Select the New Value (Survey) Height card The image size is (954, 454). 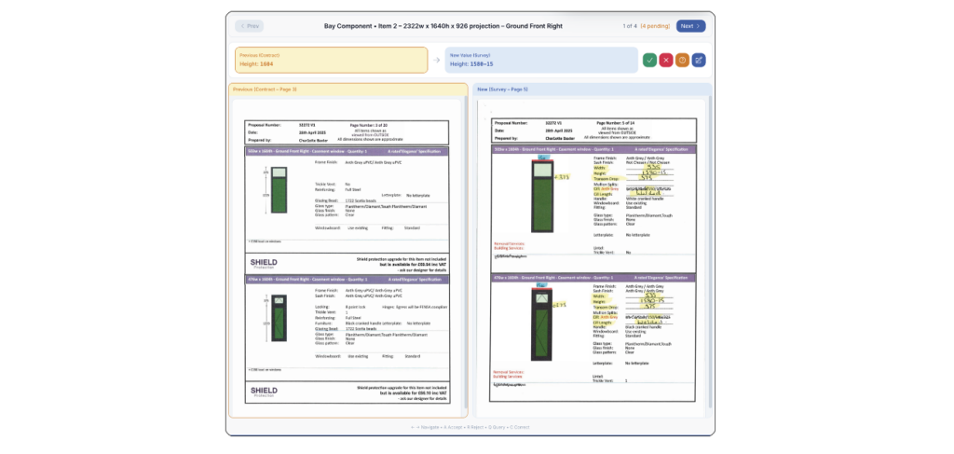point(527,60)
